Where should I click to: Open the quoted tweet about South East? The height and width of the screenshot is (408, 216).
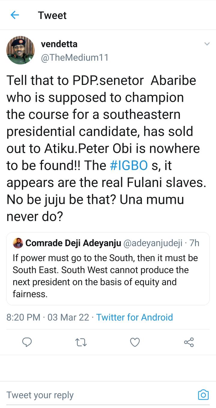click(x=108, y=276)
